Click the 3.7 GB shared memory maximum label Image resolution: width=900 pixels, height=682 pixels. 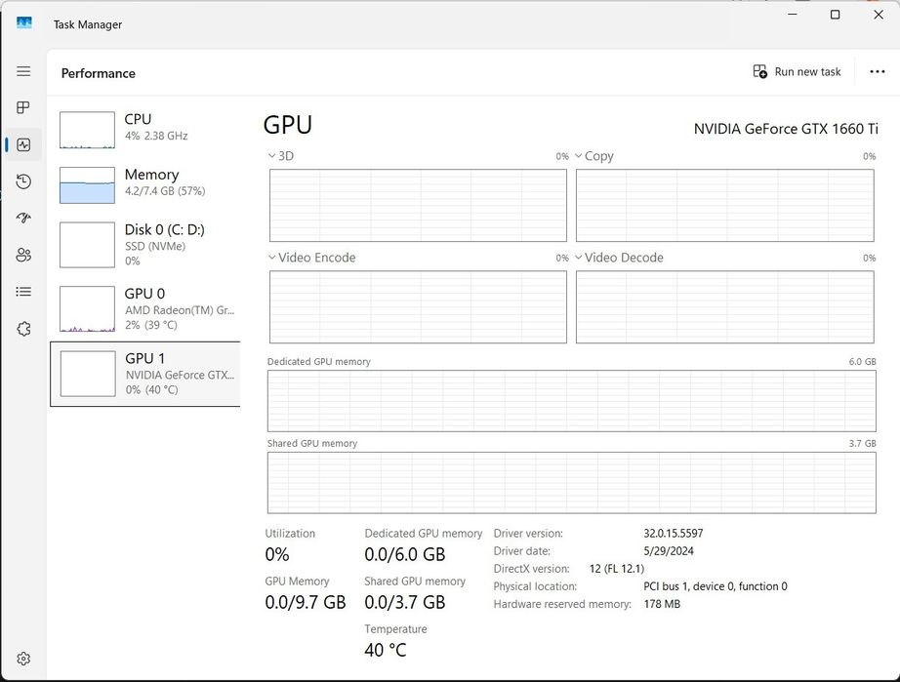pyautogui.click(x=863, y=443)
